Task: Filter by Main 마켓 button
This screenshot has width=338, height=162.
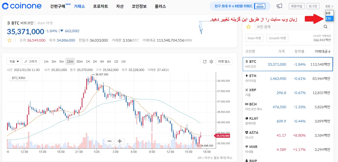Action: (x=254, y=38)
